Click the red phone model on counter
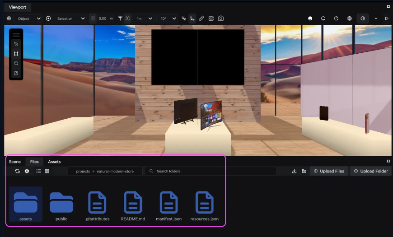 click(367, 123)
